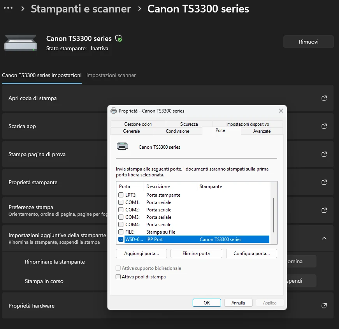Confirm dialog with OK button
The image size is (339, 329).
pos(207,303)
